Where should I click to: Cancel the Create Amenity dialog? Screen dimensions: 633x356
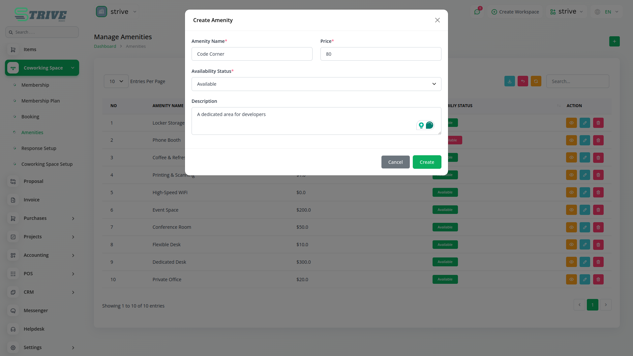pos(395,162)
